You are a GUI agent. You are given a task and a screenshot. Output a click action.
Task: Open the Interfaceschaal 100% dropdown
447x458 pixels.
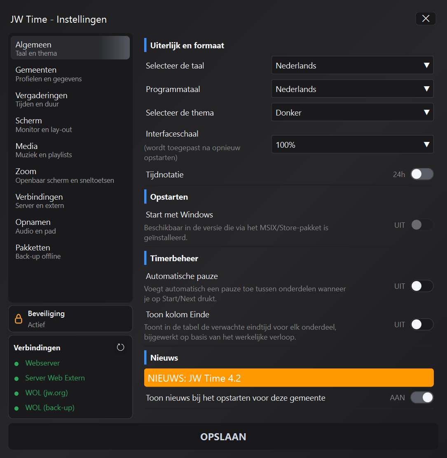coord(352,144)
